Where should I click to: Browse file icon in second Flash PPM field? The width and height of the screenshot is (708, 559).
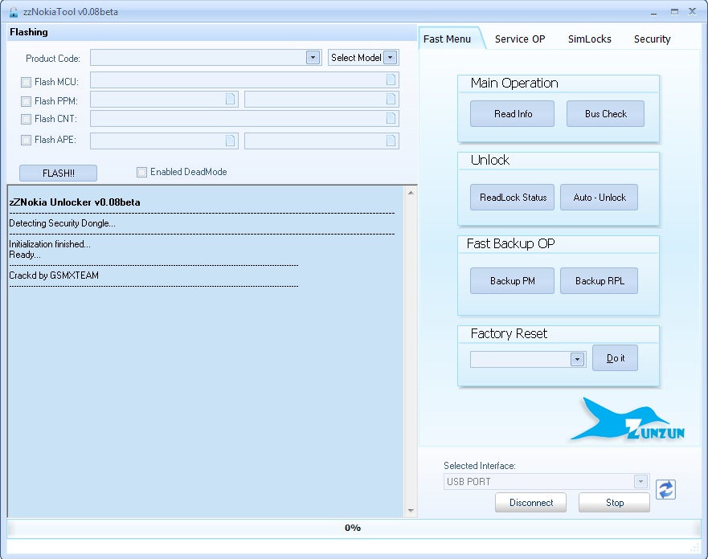[391, 99]
